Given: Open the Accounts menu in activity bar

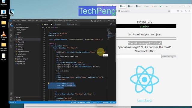Looking at the screenshot, I should 11,93.
